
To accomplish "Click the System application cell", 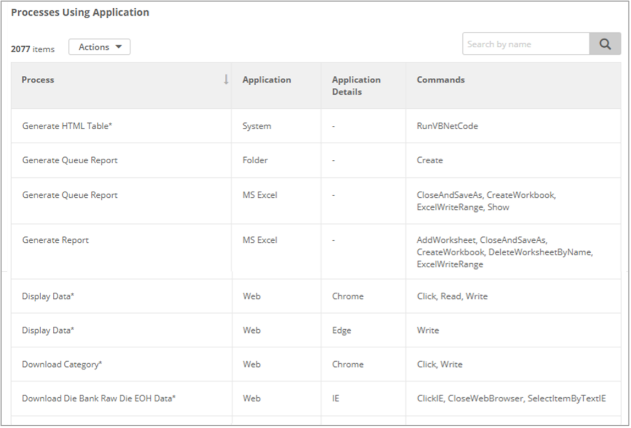I will point(257,126).
